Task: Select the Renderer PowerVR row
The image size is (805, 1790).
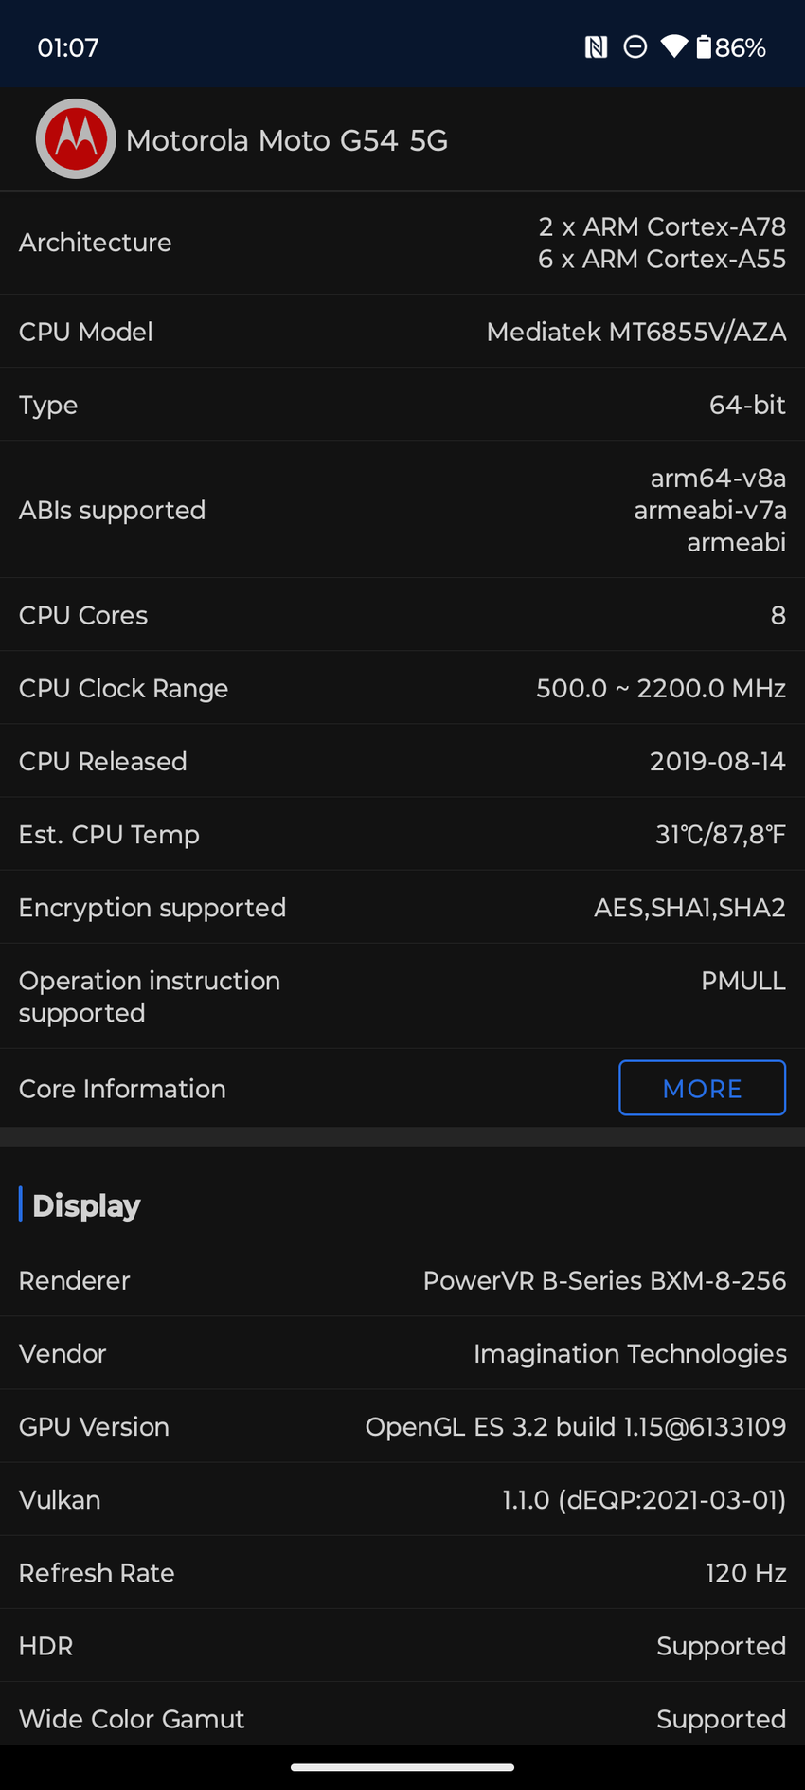Action: coord(402,1280)
